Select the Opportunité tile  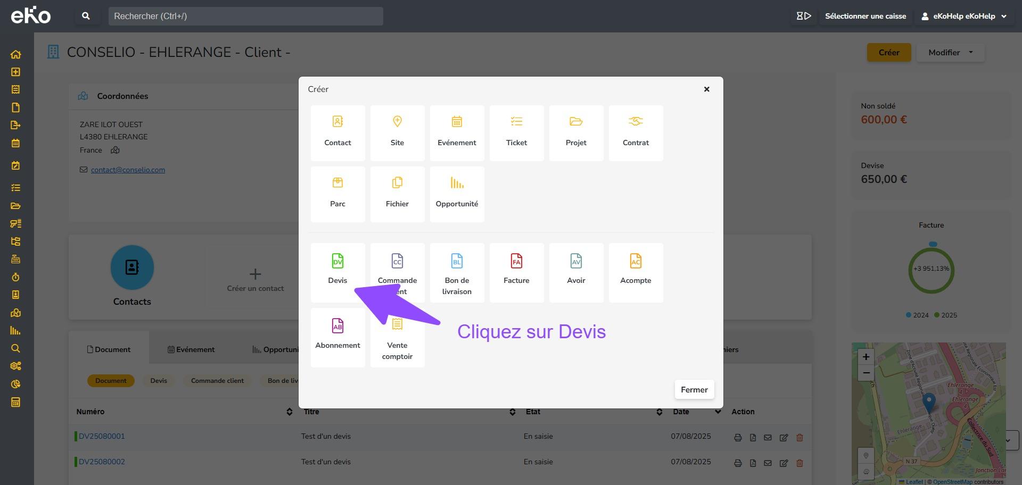[x=457, y=193]
